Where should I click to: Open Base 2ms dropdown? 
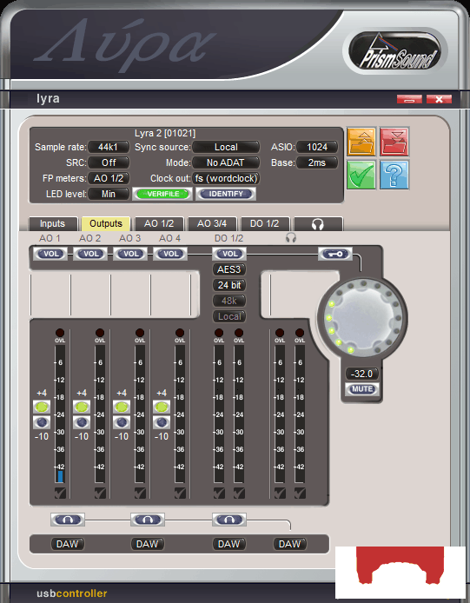(317, 162)
